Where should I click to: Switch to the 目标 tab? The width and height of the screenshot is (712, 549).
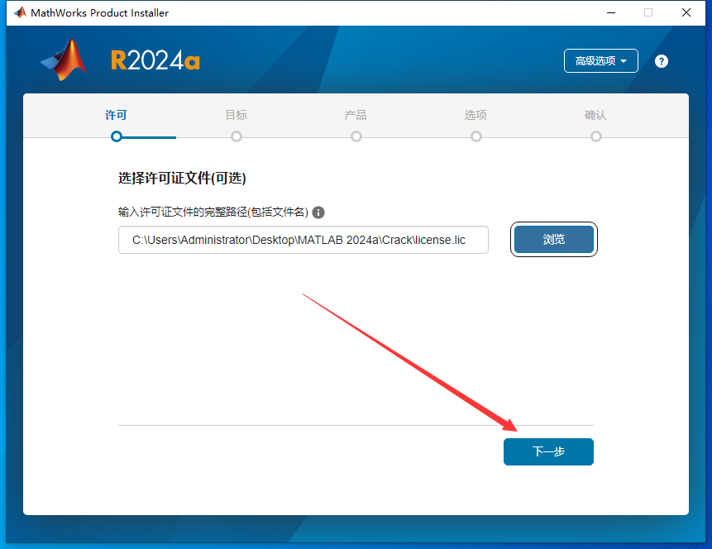(236, 116)
